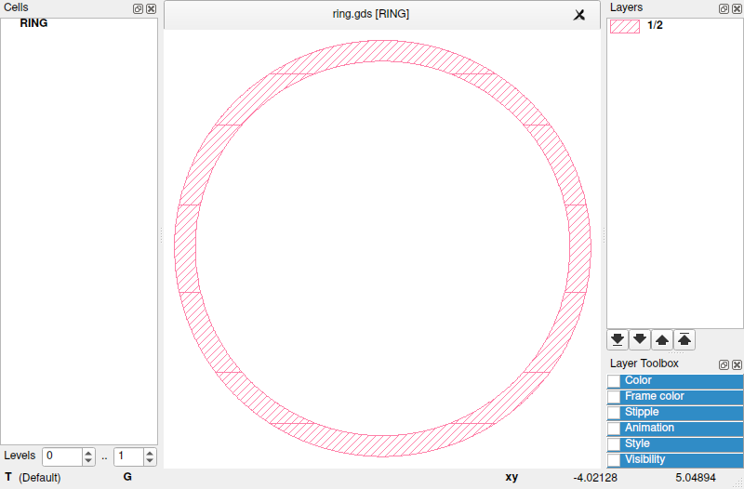Viewport: 744px width, 489px height.
Task: Select the ring.gds [RING] tab
Action: [371, 15]
